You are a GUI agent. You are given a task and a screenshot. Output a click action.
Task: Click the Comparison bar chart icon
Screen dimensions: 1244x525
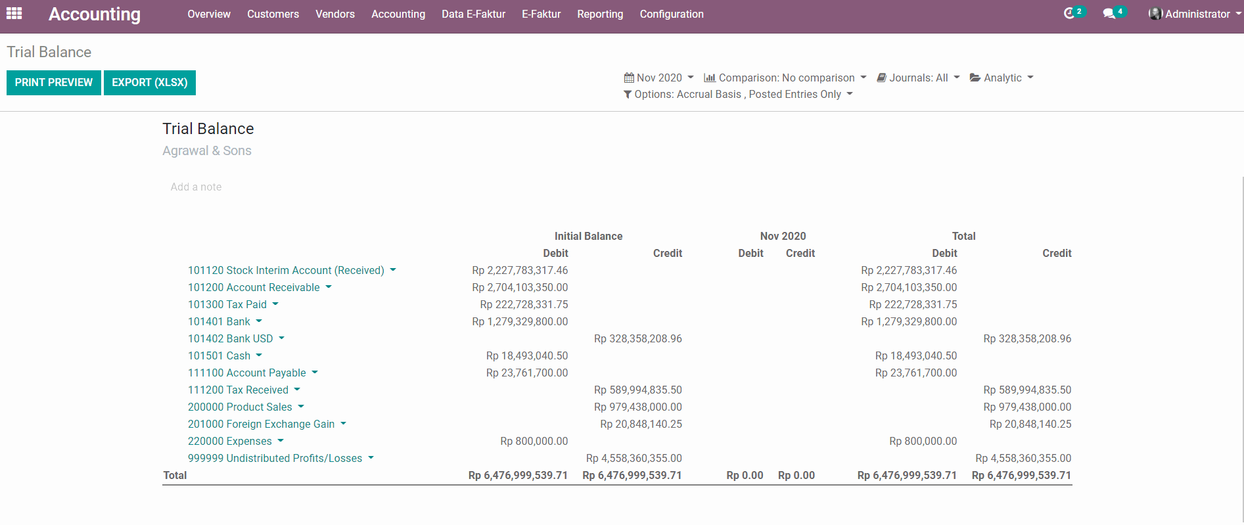point(710,78)
